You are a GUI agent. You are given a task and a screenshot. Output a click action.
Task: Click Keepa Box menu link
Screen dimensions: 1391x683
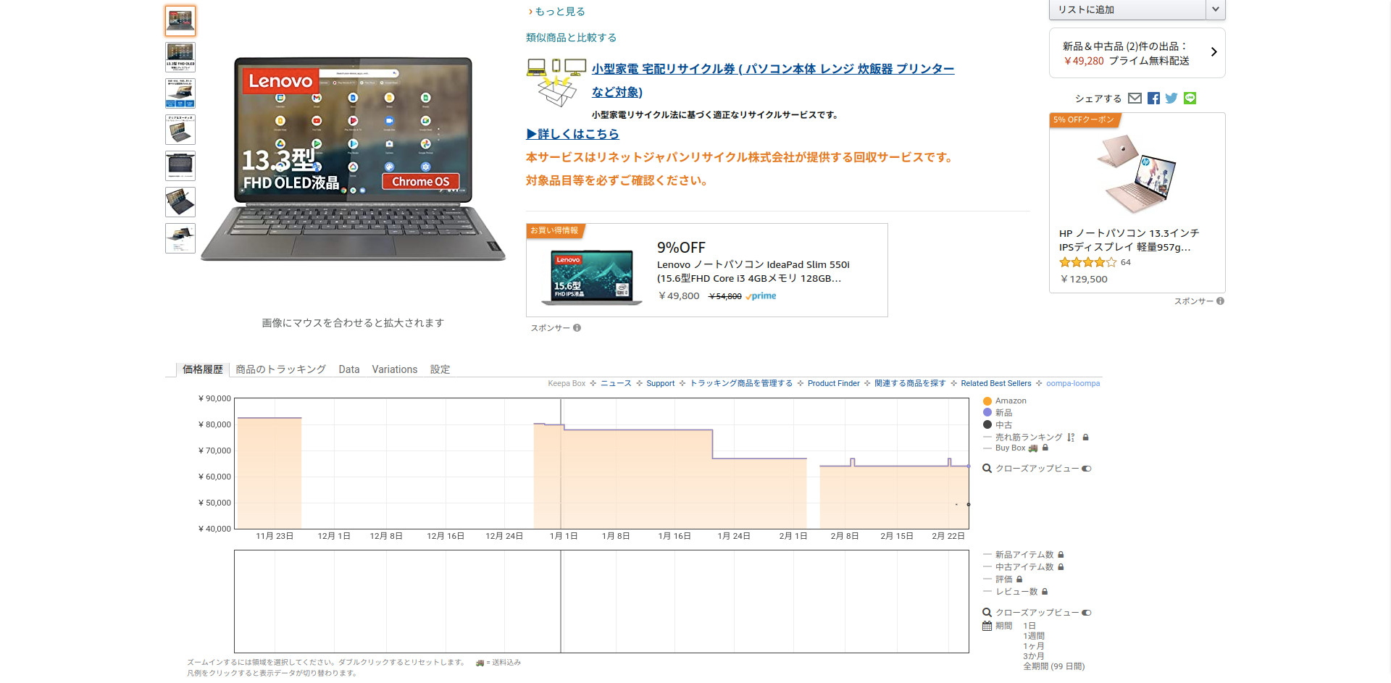pos(567,384)
